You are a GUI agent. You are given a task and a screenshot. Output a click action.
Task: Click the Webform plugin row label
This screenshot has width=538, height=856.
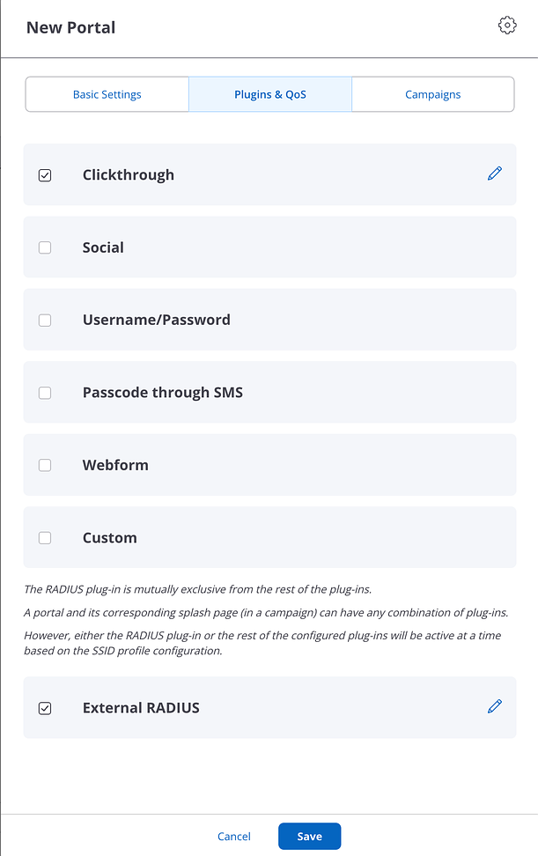[x=115, y=465]
